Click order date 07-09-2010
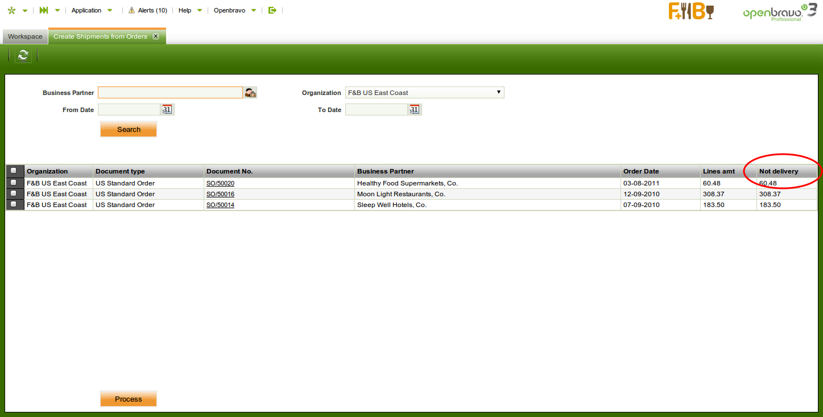The height and width of the screenshot is (417, 823). tap(642, 205)
